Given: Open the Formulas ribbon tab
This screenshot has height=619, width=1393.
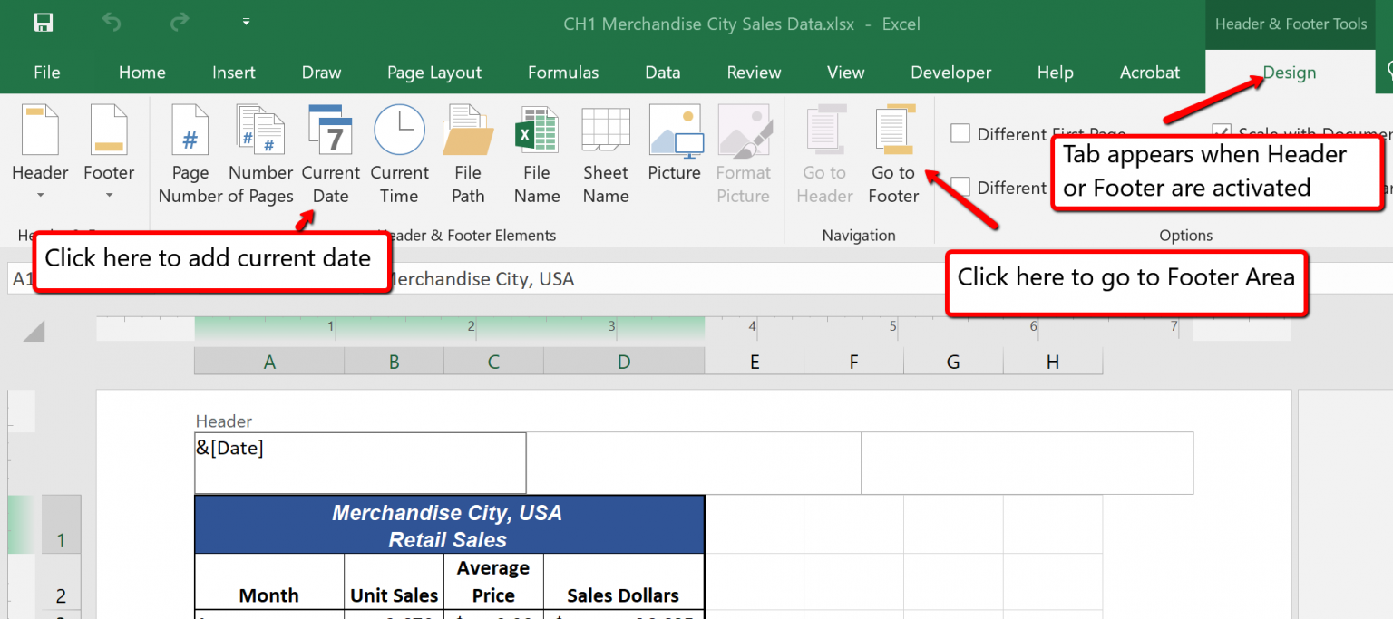Looking at the screenshot, I should click(x=562, y=73).
